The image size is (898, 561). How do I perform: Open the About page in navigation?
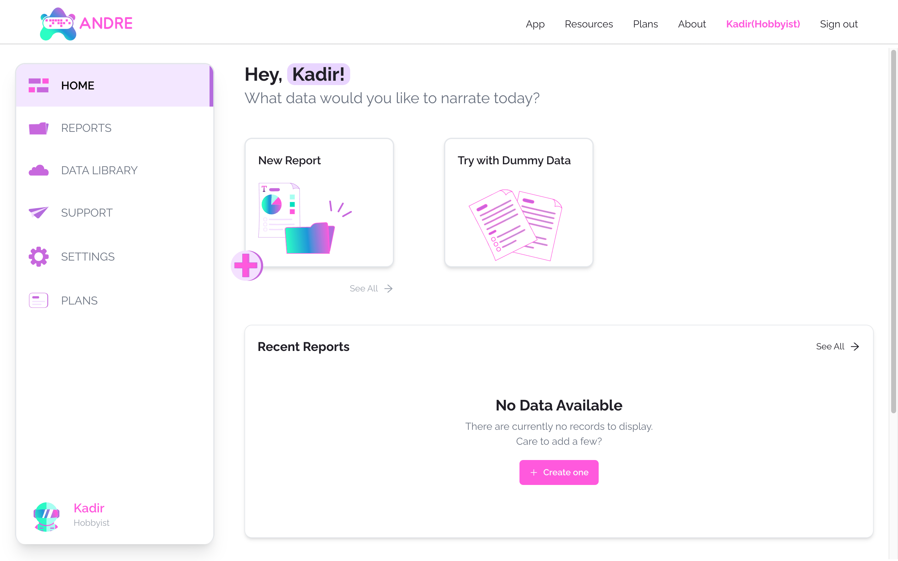coord(692,24)
